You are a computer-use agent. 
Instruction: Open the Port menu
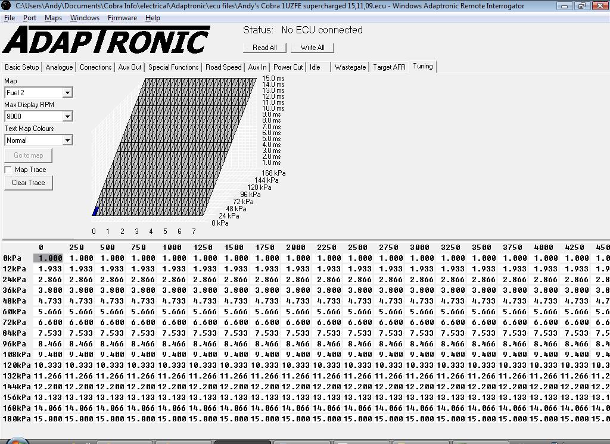(30, 18)
